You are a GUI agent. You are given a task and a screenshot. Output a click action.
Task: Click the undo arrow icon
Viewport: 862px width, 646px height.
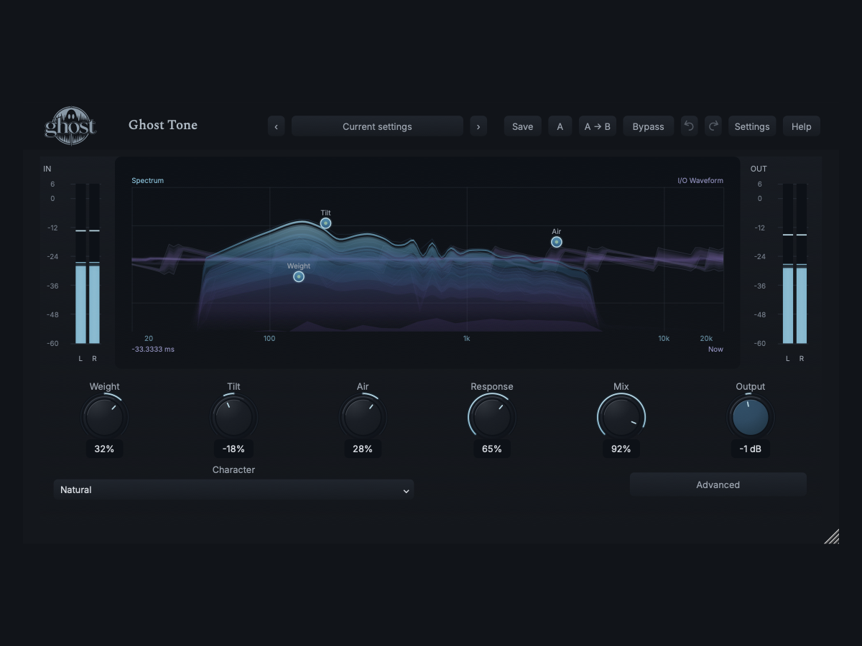(689, 126)
